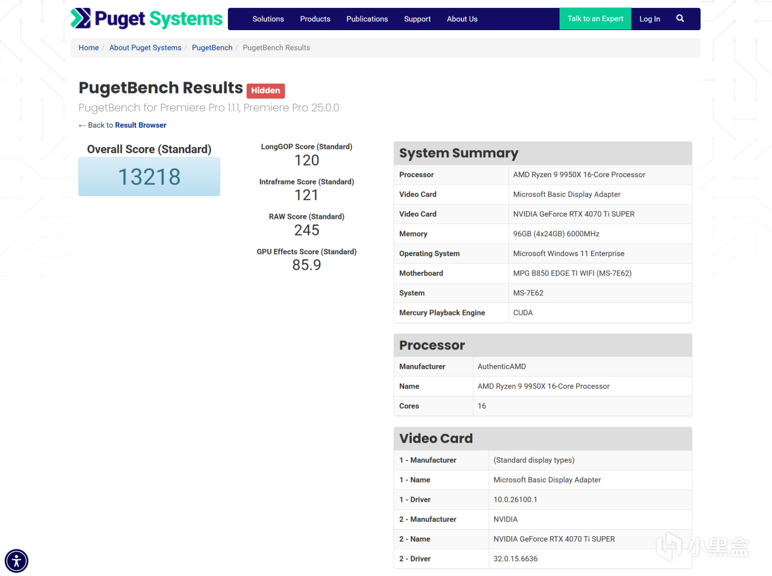Select driver version 10.0.26100.1
This screenshot has height=576, width=772.
click(x=516, y=499)
